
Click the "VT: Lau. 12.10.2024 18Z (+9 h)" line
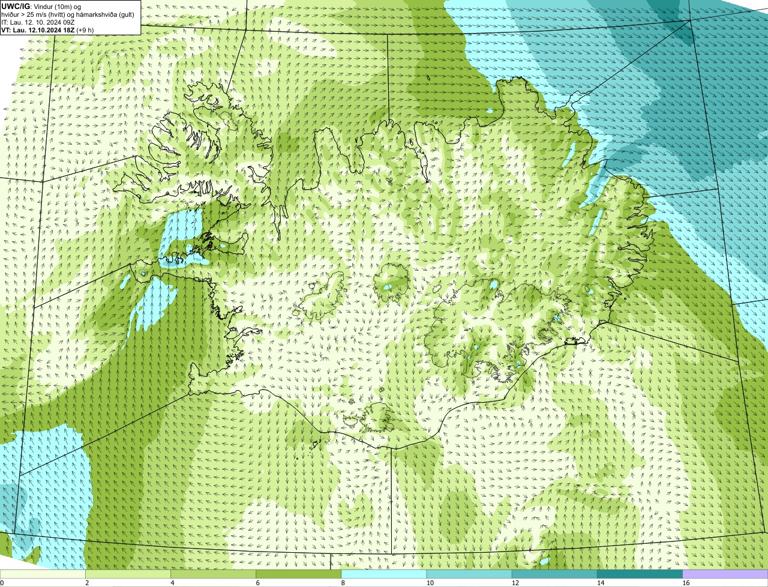coord(47,29)
